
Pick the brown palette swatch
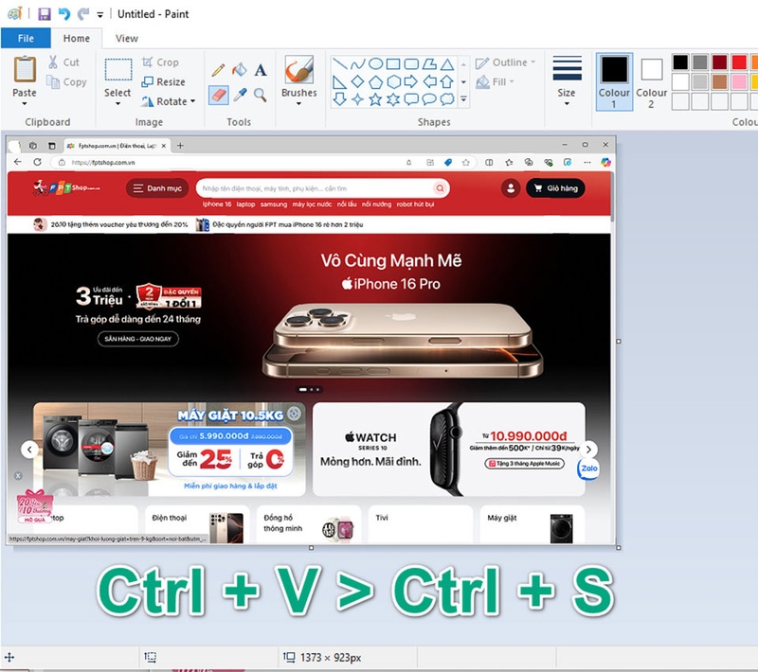tap(719, 82)
